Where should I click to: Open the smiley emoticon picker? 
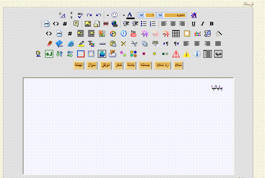(x=115, y=15)
